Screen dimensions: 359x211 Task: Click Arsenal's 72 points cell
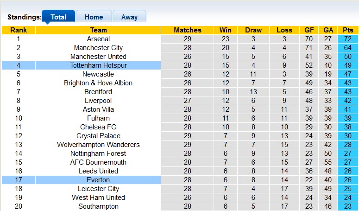348,39
